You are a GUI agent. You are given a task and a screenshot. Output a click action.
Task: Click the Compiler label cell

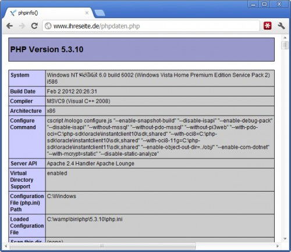(27, 101)
